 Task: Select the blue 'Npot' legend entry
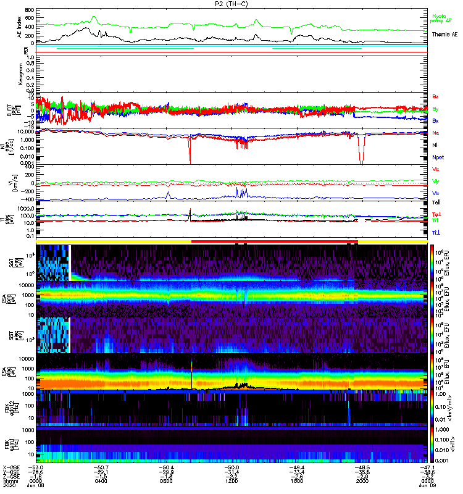point(438,157)
